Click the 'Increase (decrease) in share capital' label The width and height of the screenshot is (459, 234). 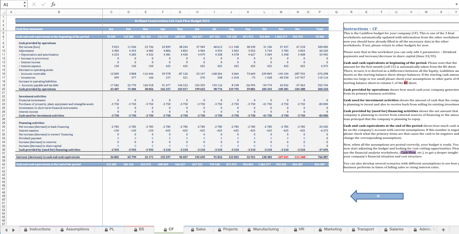[x=40, y=146]
